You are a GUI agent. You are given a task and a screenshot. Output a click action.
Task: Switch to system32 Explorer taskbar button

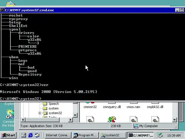[113, 135]
